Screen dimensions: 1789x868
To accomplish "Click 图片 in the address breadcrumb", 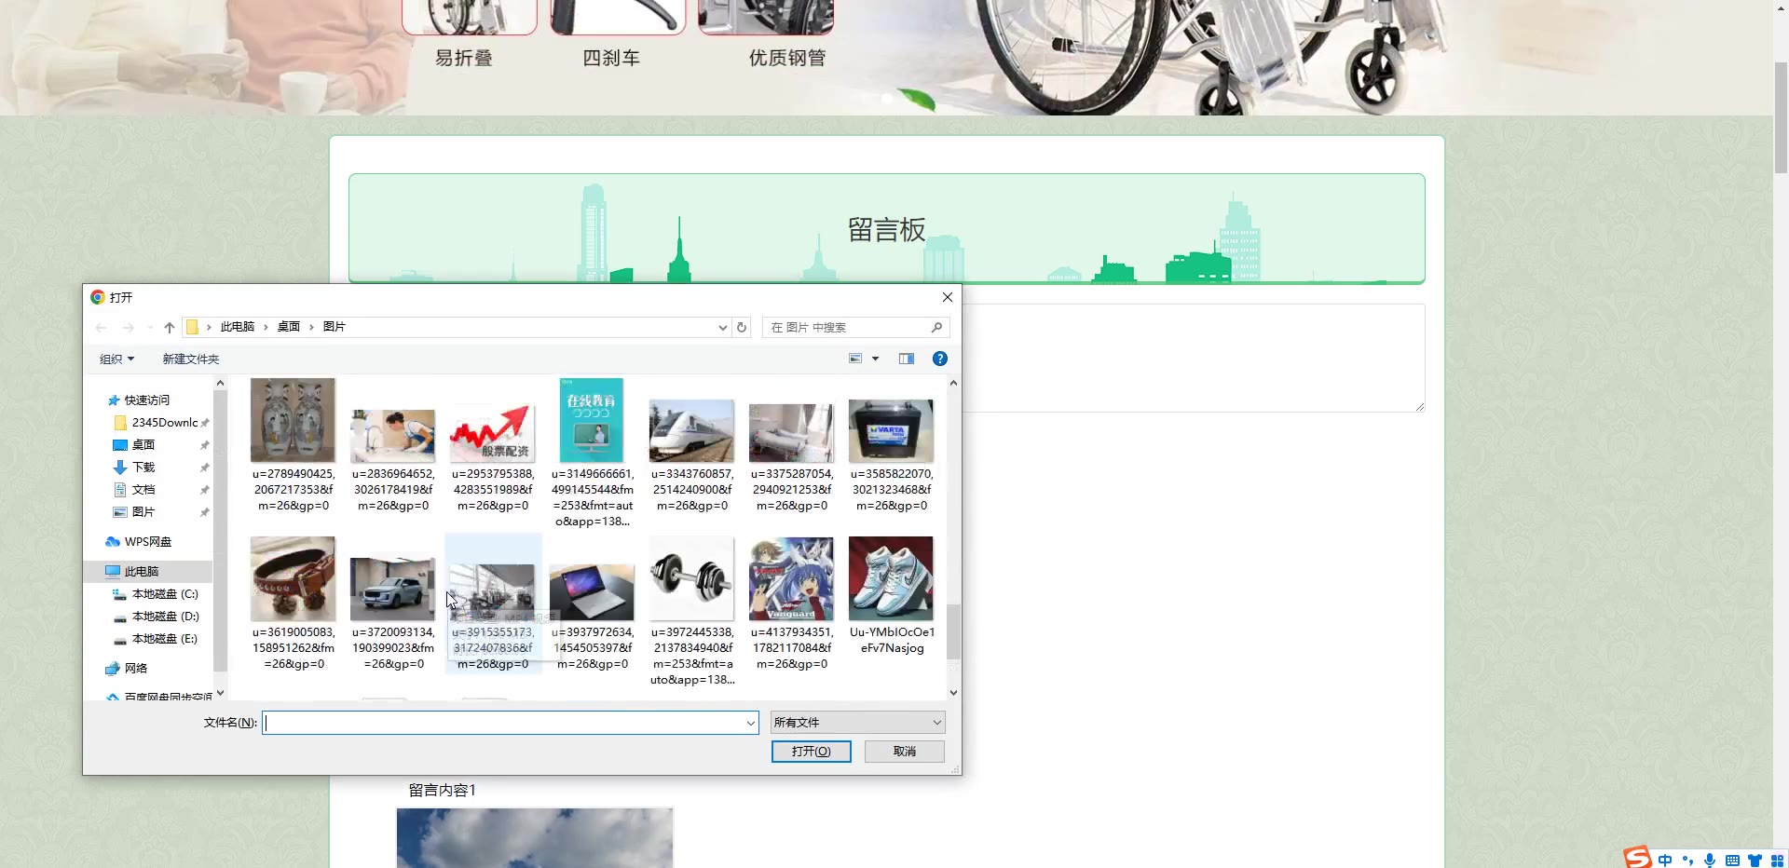I will point(334,327).
